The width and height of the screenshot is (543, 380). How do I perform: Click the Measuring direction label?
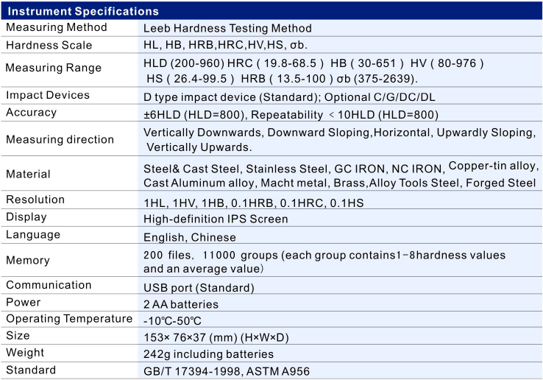coord(60,139)
